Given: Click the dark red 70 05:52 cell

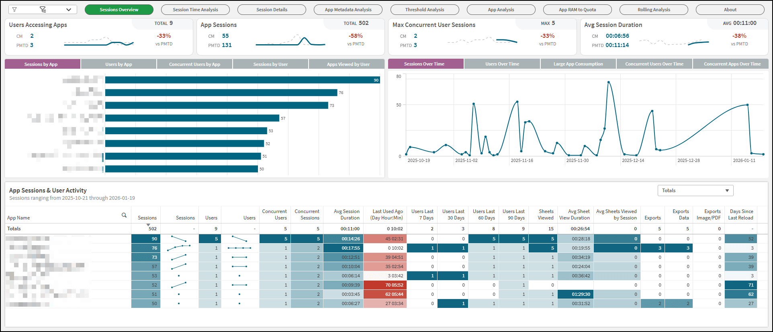Looking at the screenshot, I should tap(385, 285).
